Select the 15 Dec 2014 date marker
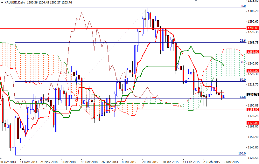 88,162
